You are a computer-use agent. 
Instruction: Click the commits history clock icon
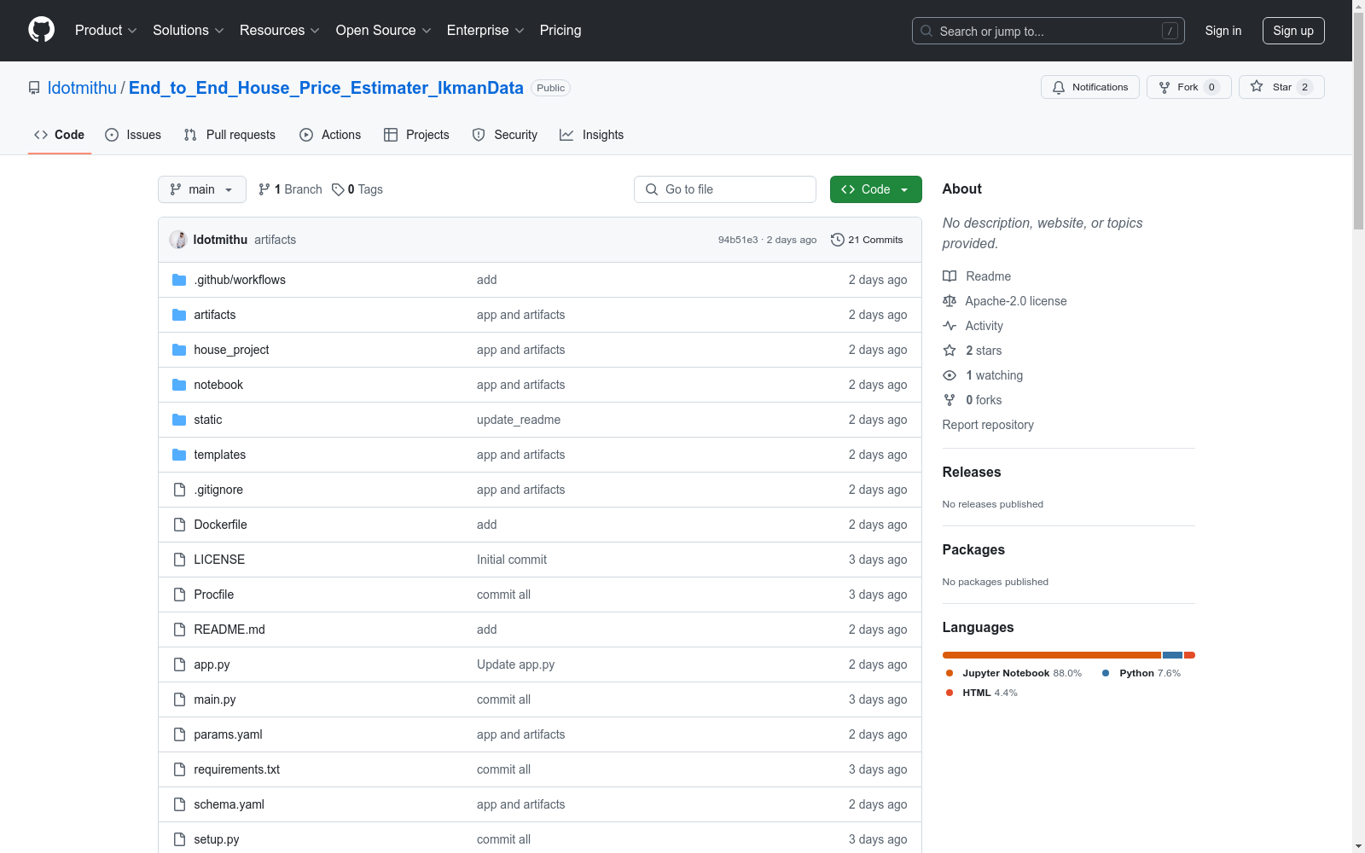point(838,240)
